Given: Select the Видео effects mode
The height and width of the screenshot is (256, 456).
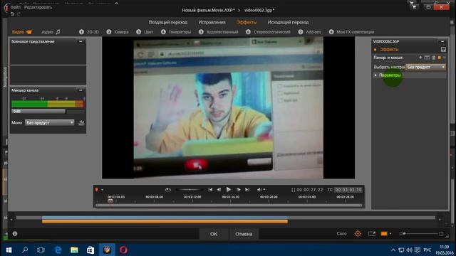Looking at the screenshot, I should [22, 32].
